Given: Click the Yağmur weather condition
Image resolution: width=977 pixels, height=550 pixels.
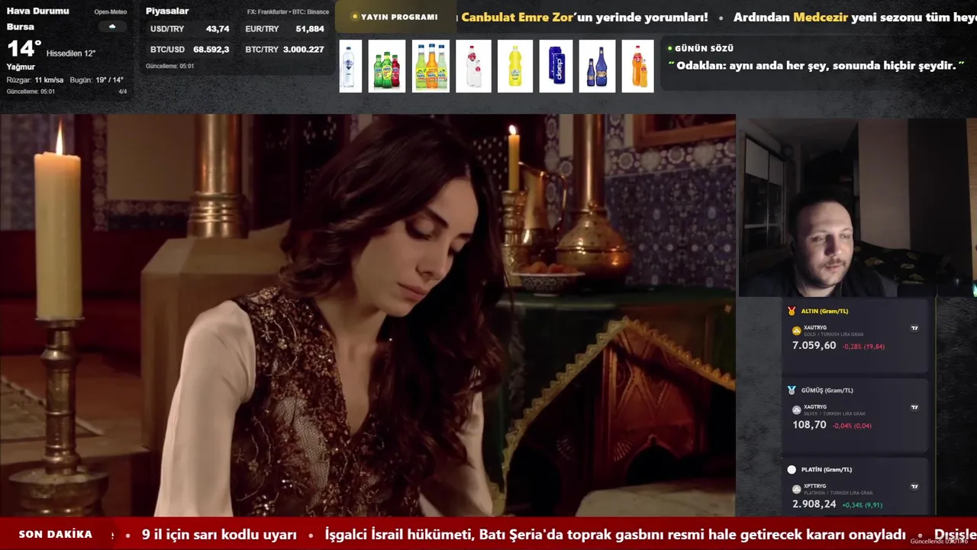Looking at the screenshot, I should coord(21,67).
